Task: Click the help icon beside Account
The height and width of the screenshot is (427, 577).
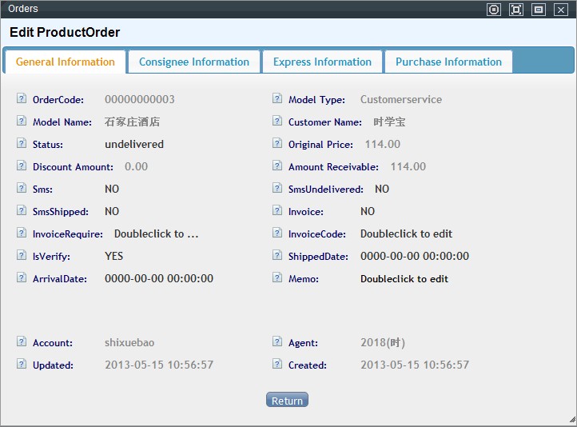Action: [22, 342]
